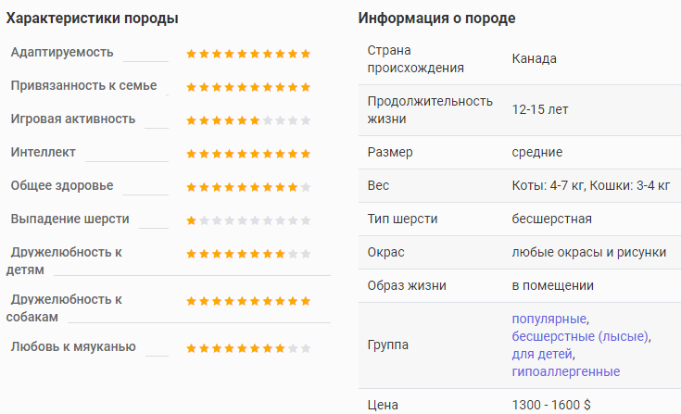Click the Дружелюбность к собакам stars
Screen dimensions: 681x414
point(248,301)
